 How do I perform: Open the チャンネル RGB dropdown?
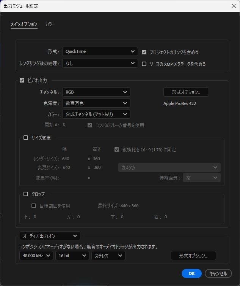[x=96, y=92]
